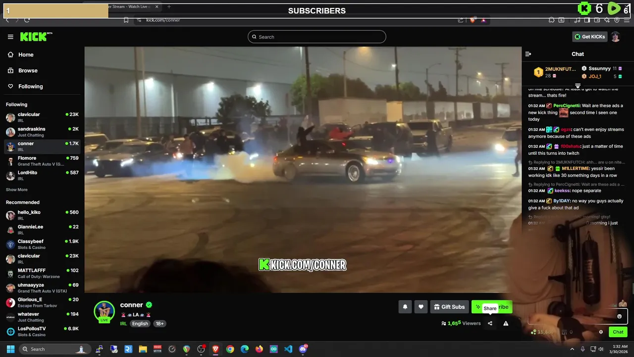Click the report warning triangle icon

[506, 323]
